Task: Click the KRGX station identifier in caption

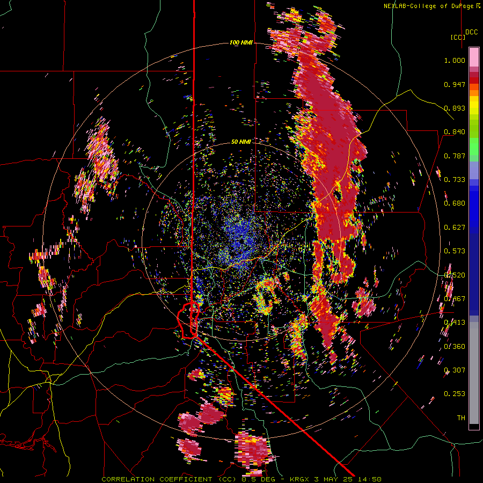Action: [x=301, y=479]
